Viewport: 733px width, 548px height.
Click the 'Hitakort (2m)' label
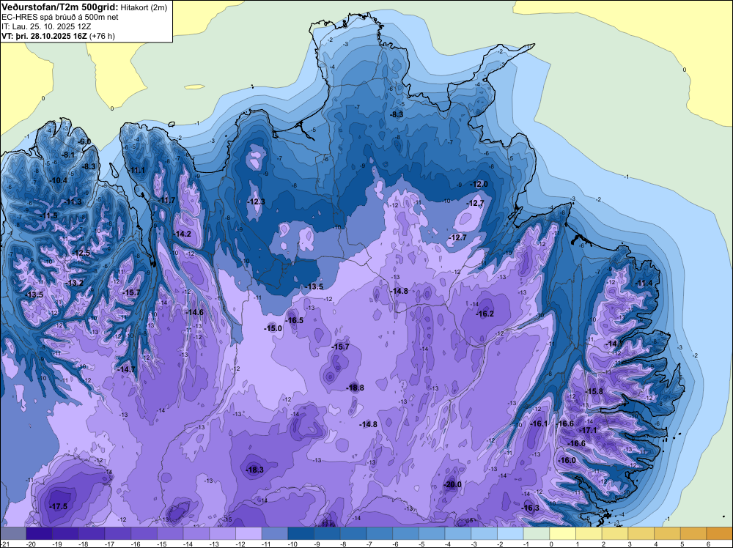(x=144, y=7)
